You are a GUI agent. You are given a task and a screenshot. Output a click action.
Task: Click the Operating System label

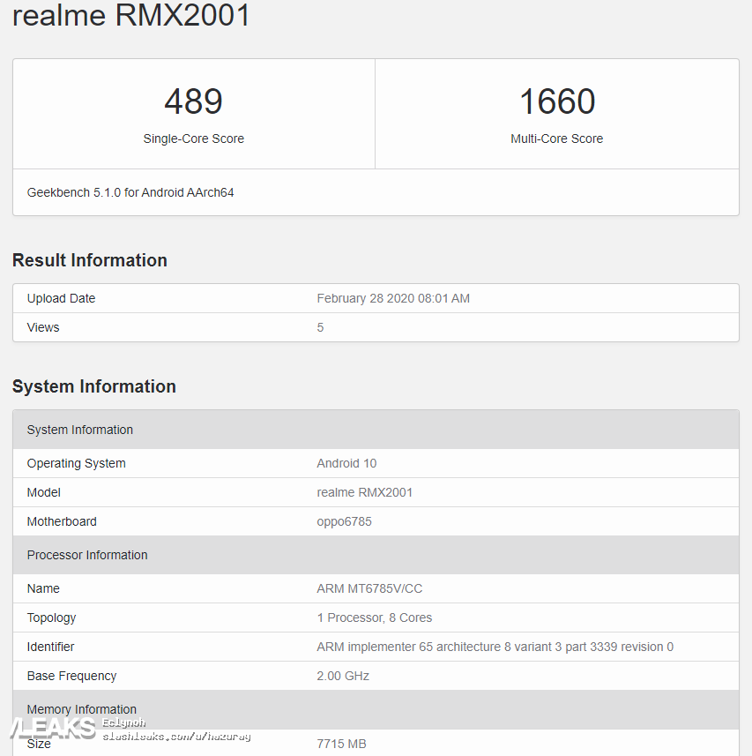point(76,463)
